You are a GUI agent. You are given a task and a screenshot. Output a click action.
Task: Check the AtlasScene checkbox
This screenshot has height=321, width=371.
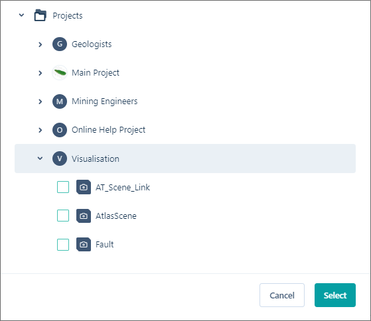coord(63,216)
